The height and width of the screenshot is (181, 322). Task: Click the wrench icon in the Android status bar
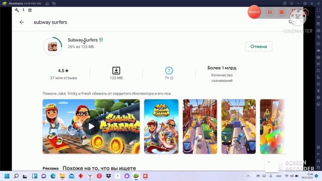(17, 10)
